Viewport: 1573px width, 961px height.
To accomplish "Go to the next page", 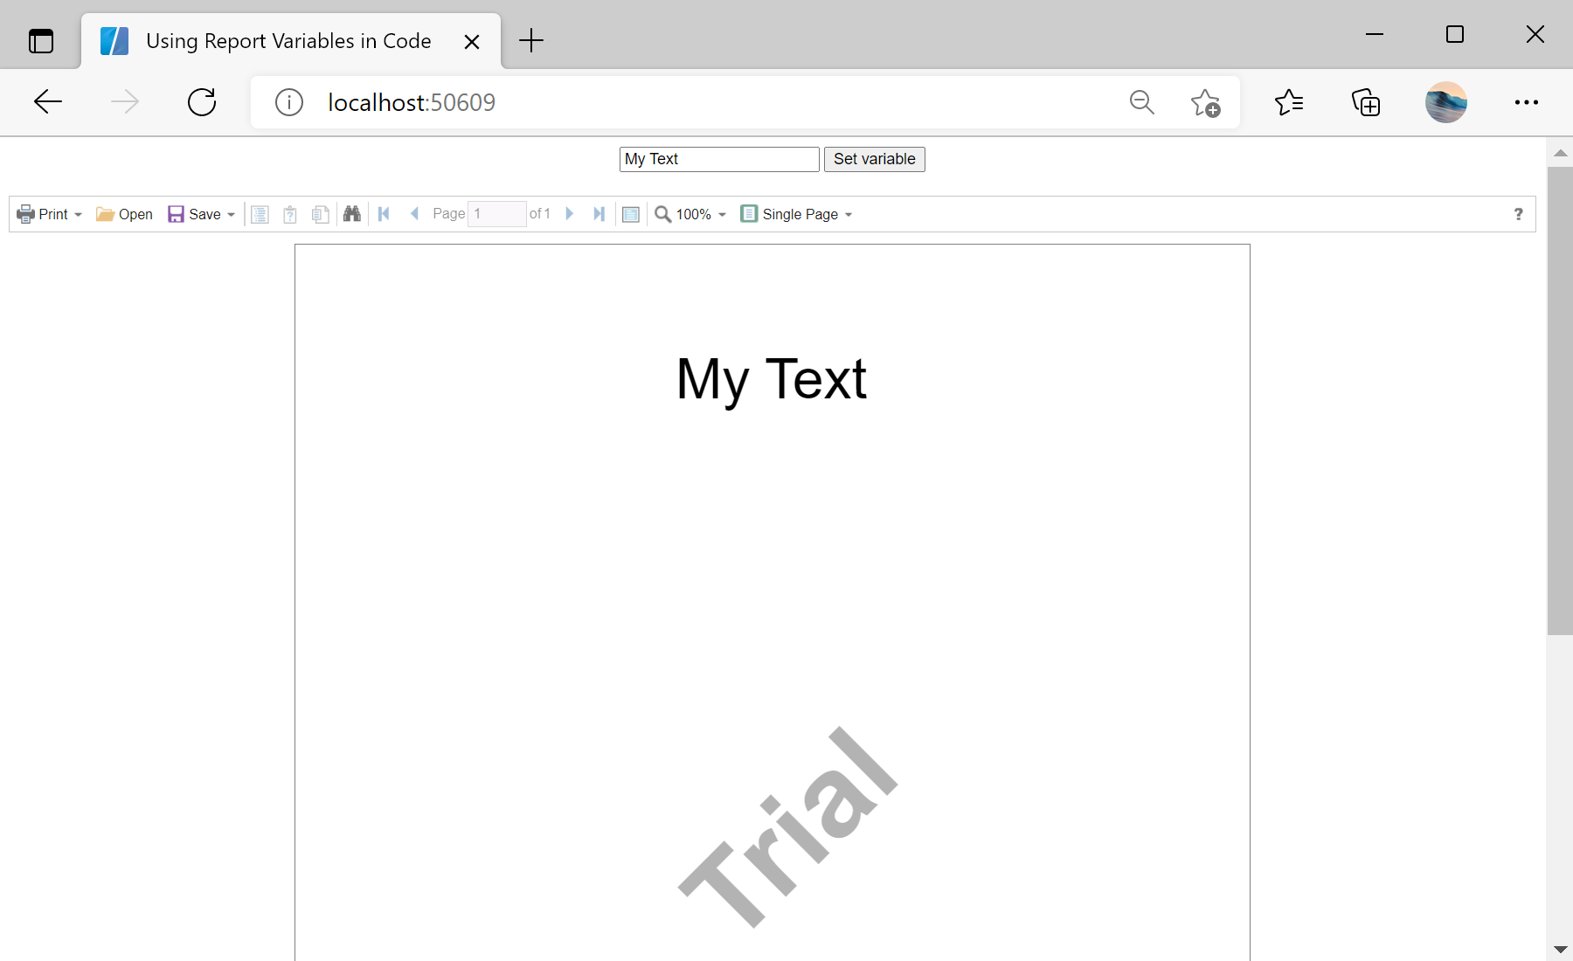I will click(x=569, y=214).
